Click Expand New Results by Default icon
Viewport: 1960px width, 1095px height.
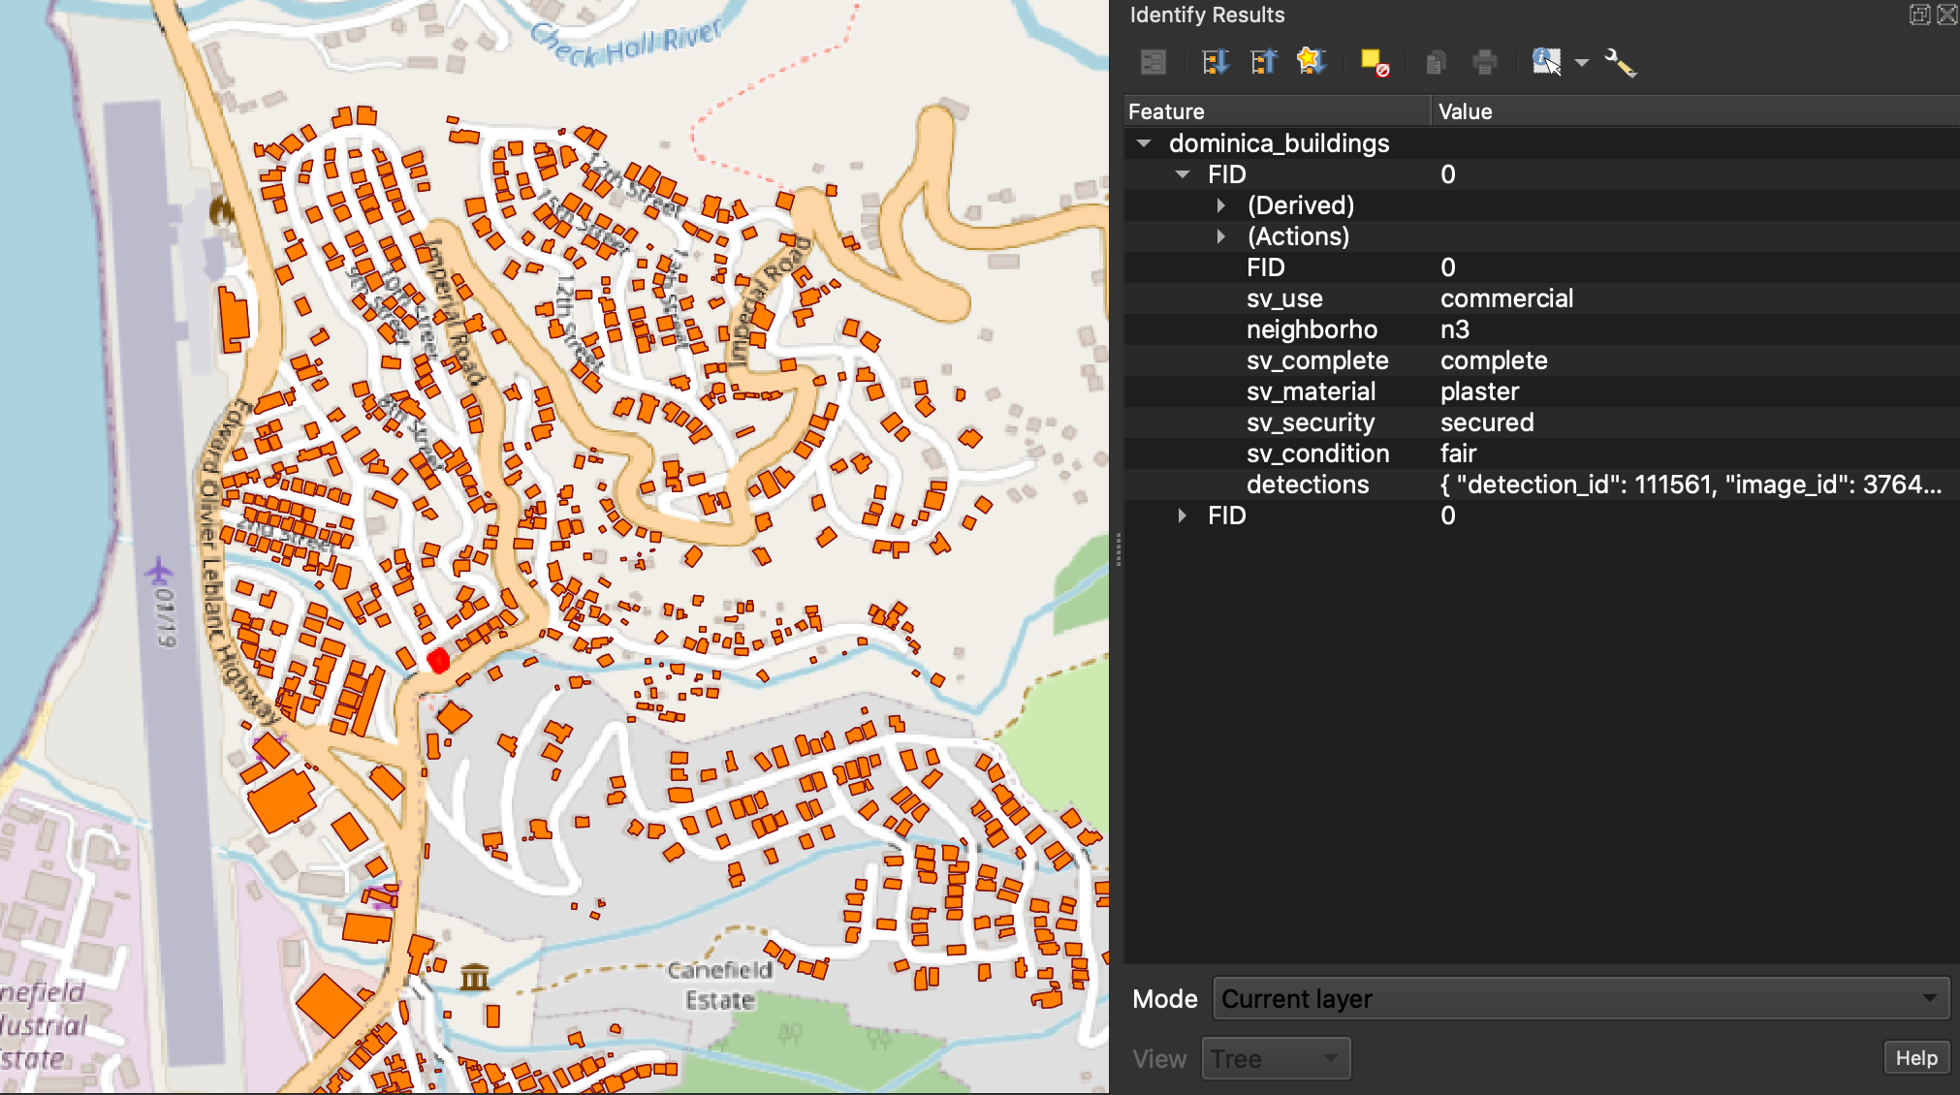click(1311, 62)
